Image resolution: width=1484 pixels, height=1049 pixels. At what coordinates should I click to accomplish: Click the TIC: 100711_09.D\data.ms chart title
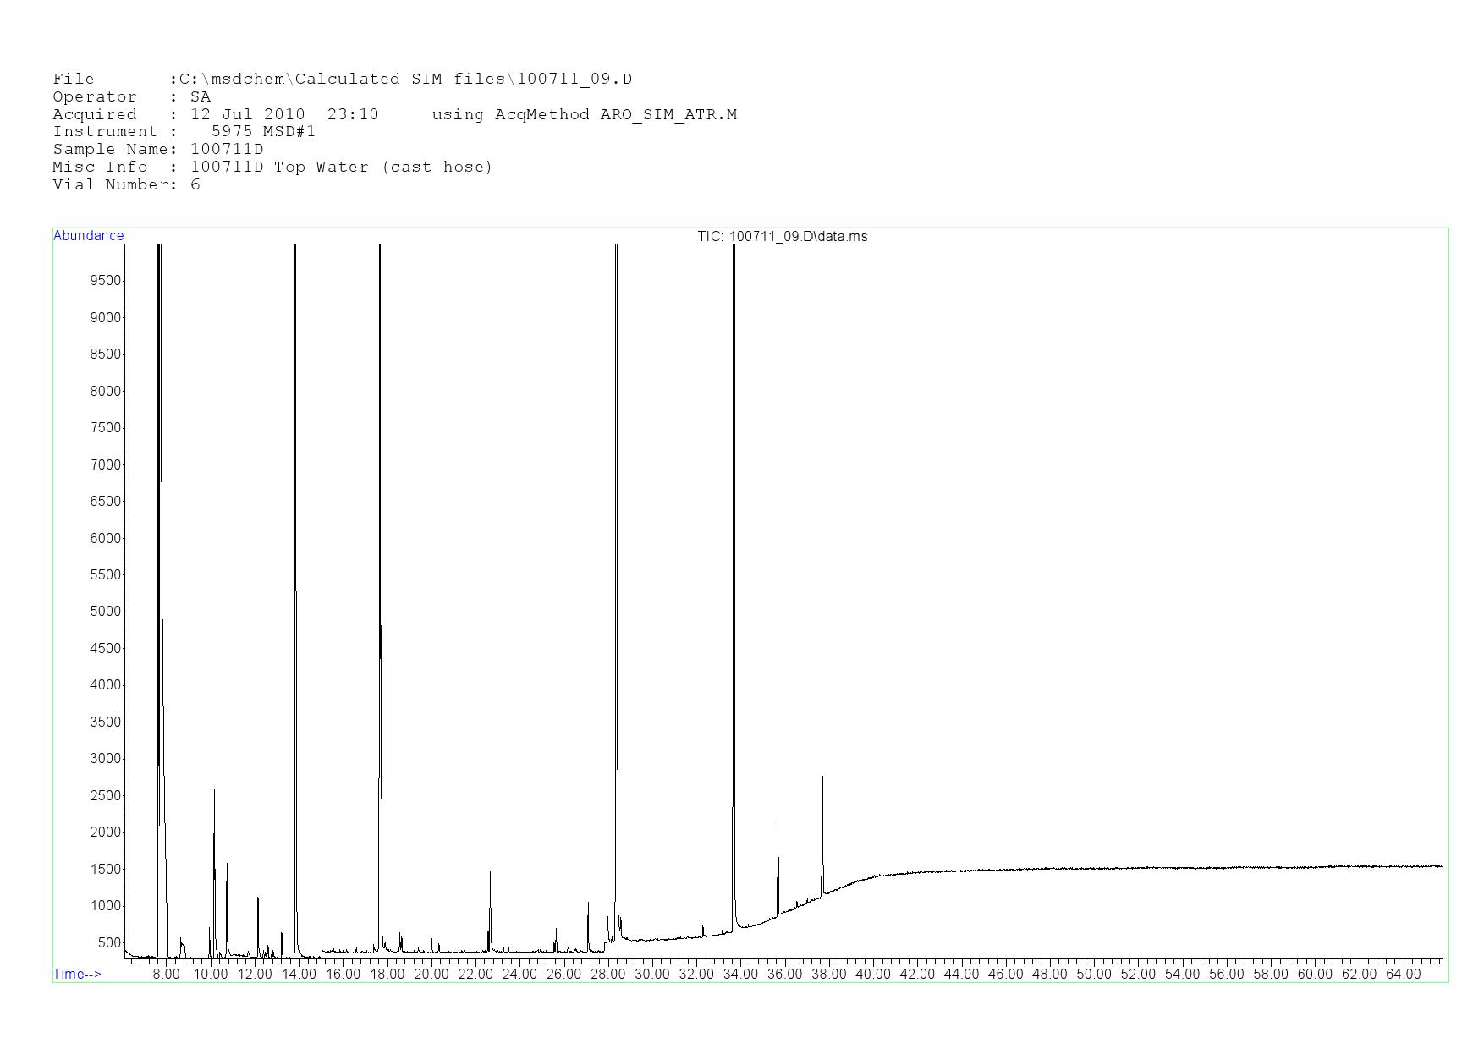782,237
